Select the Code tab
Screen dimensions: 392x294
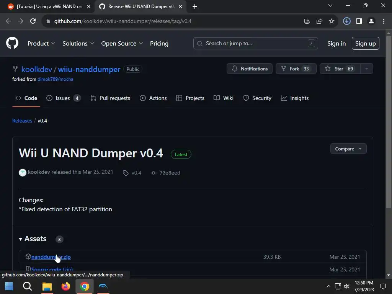click(26, 98)
